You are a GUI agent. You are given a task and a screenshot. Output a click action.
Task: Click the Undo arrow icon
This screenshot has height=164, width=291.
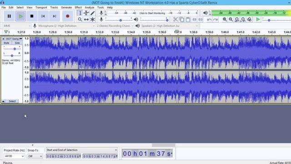coord(209,20)
